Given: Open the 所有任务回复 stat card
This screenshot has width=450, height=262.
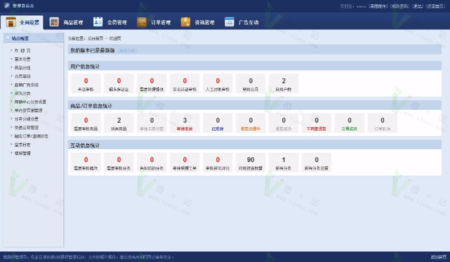Looking at the screenshot, I should (x=316, y=163).
